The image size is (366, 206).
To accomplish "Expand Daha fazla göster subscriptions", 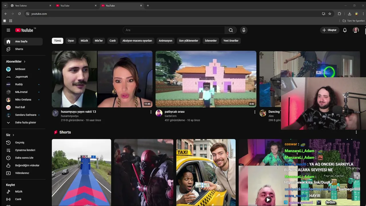I will [x=23, y=122].
